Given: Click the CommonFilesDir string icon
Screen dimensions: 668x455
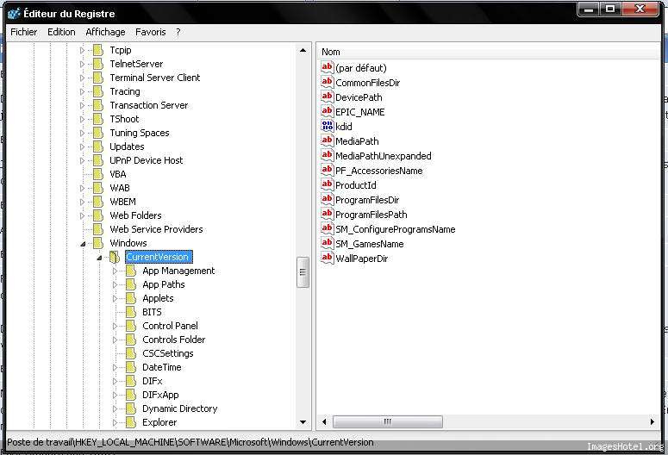Looking at the screenshot, I should (328, 82).
